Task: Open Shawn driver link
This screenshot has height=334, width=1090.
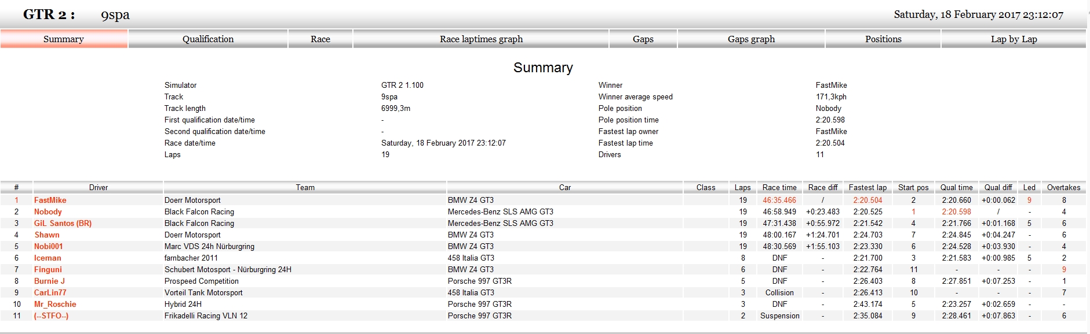Action: 47,235
